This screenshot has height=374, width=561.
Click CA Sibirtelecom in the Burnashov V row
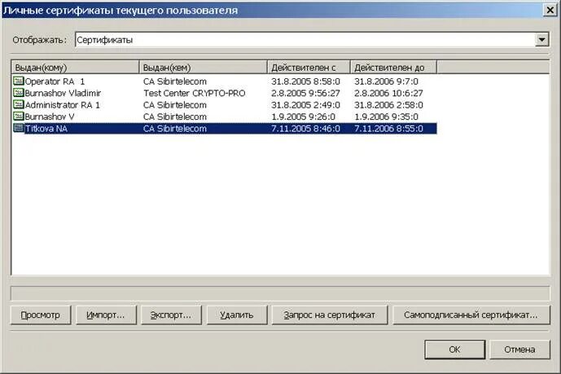click(175, 117)
